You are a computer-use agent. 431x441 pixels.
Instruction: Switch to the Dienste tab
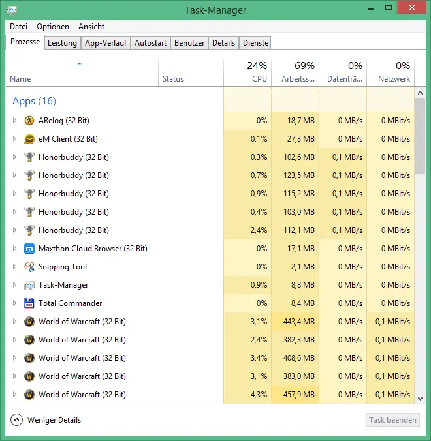pos(255,43)
